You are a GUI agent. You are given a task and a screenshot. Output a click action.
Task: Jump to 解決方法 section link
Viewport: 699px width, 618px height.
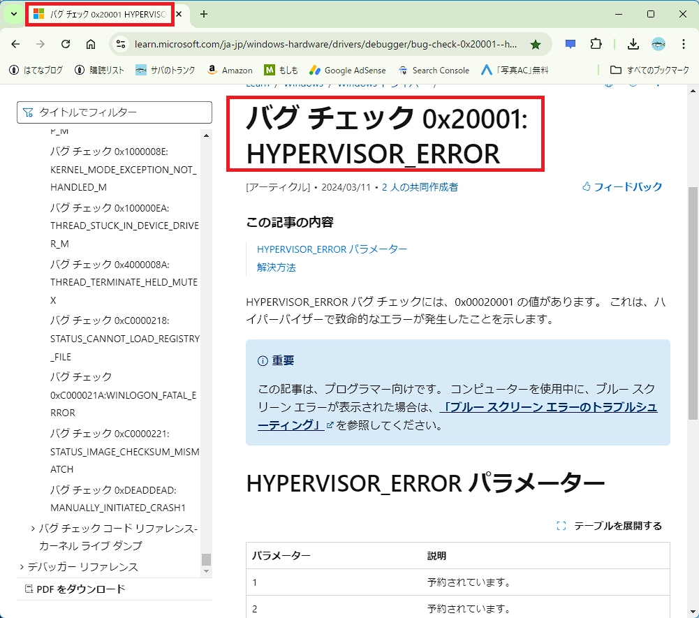click(x=277, y=267)
